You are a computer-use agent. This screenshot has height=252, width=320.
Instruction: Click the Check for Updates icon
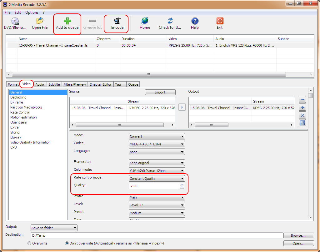point(170,21)
